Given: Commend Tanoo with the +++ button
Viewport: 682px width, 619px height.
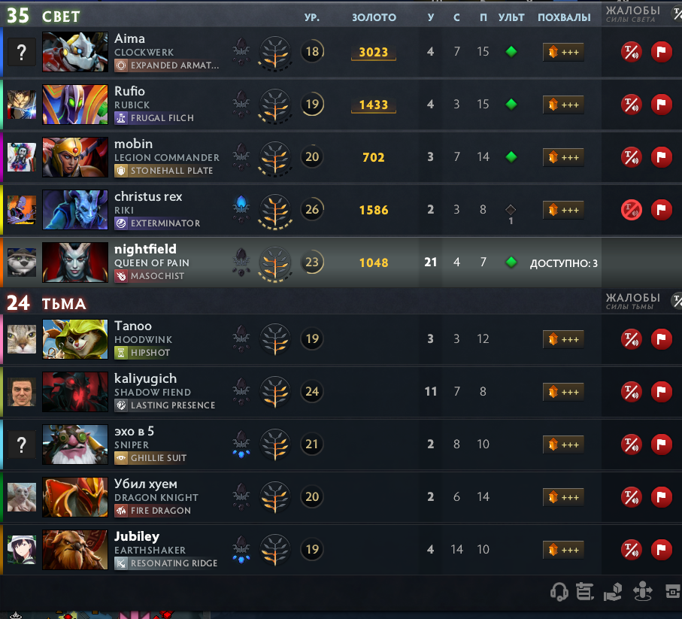Looking at the screenshot, I should coord(563,339).
